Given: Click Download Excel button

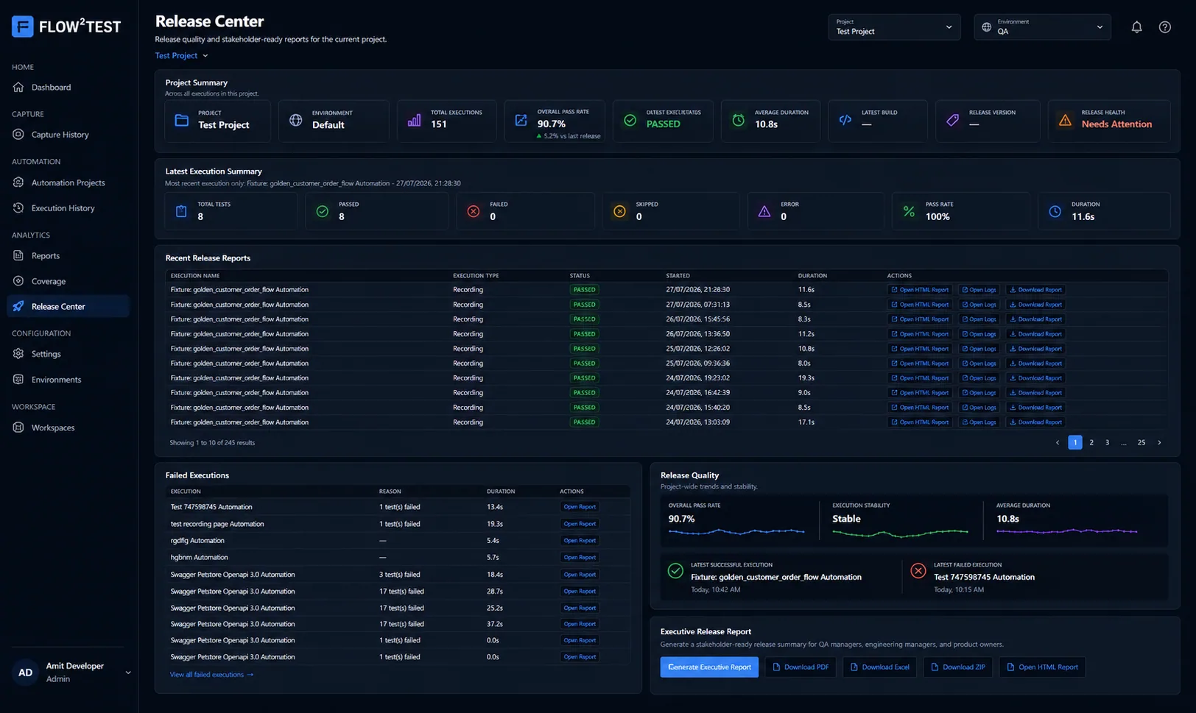Looking at the screenshot, I should (x=879, y=667).
